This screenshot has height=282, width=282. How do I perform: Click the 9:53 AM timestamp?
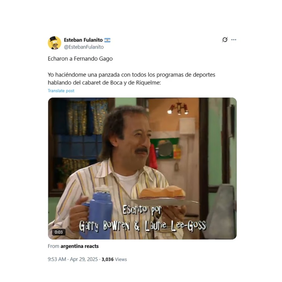tap(57, 259)
